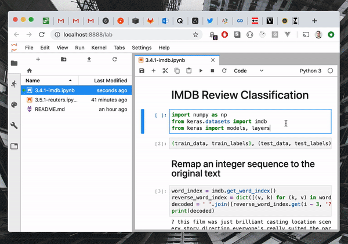Open the Edit menu
This screenshot has width=348, height=244.
[45, 48]
